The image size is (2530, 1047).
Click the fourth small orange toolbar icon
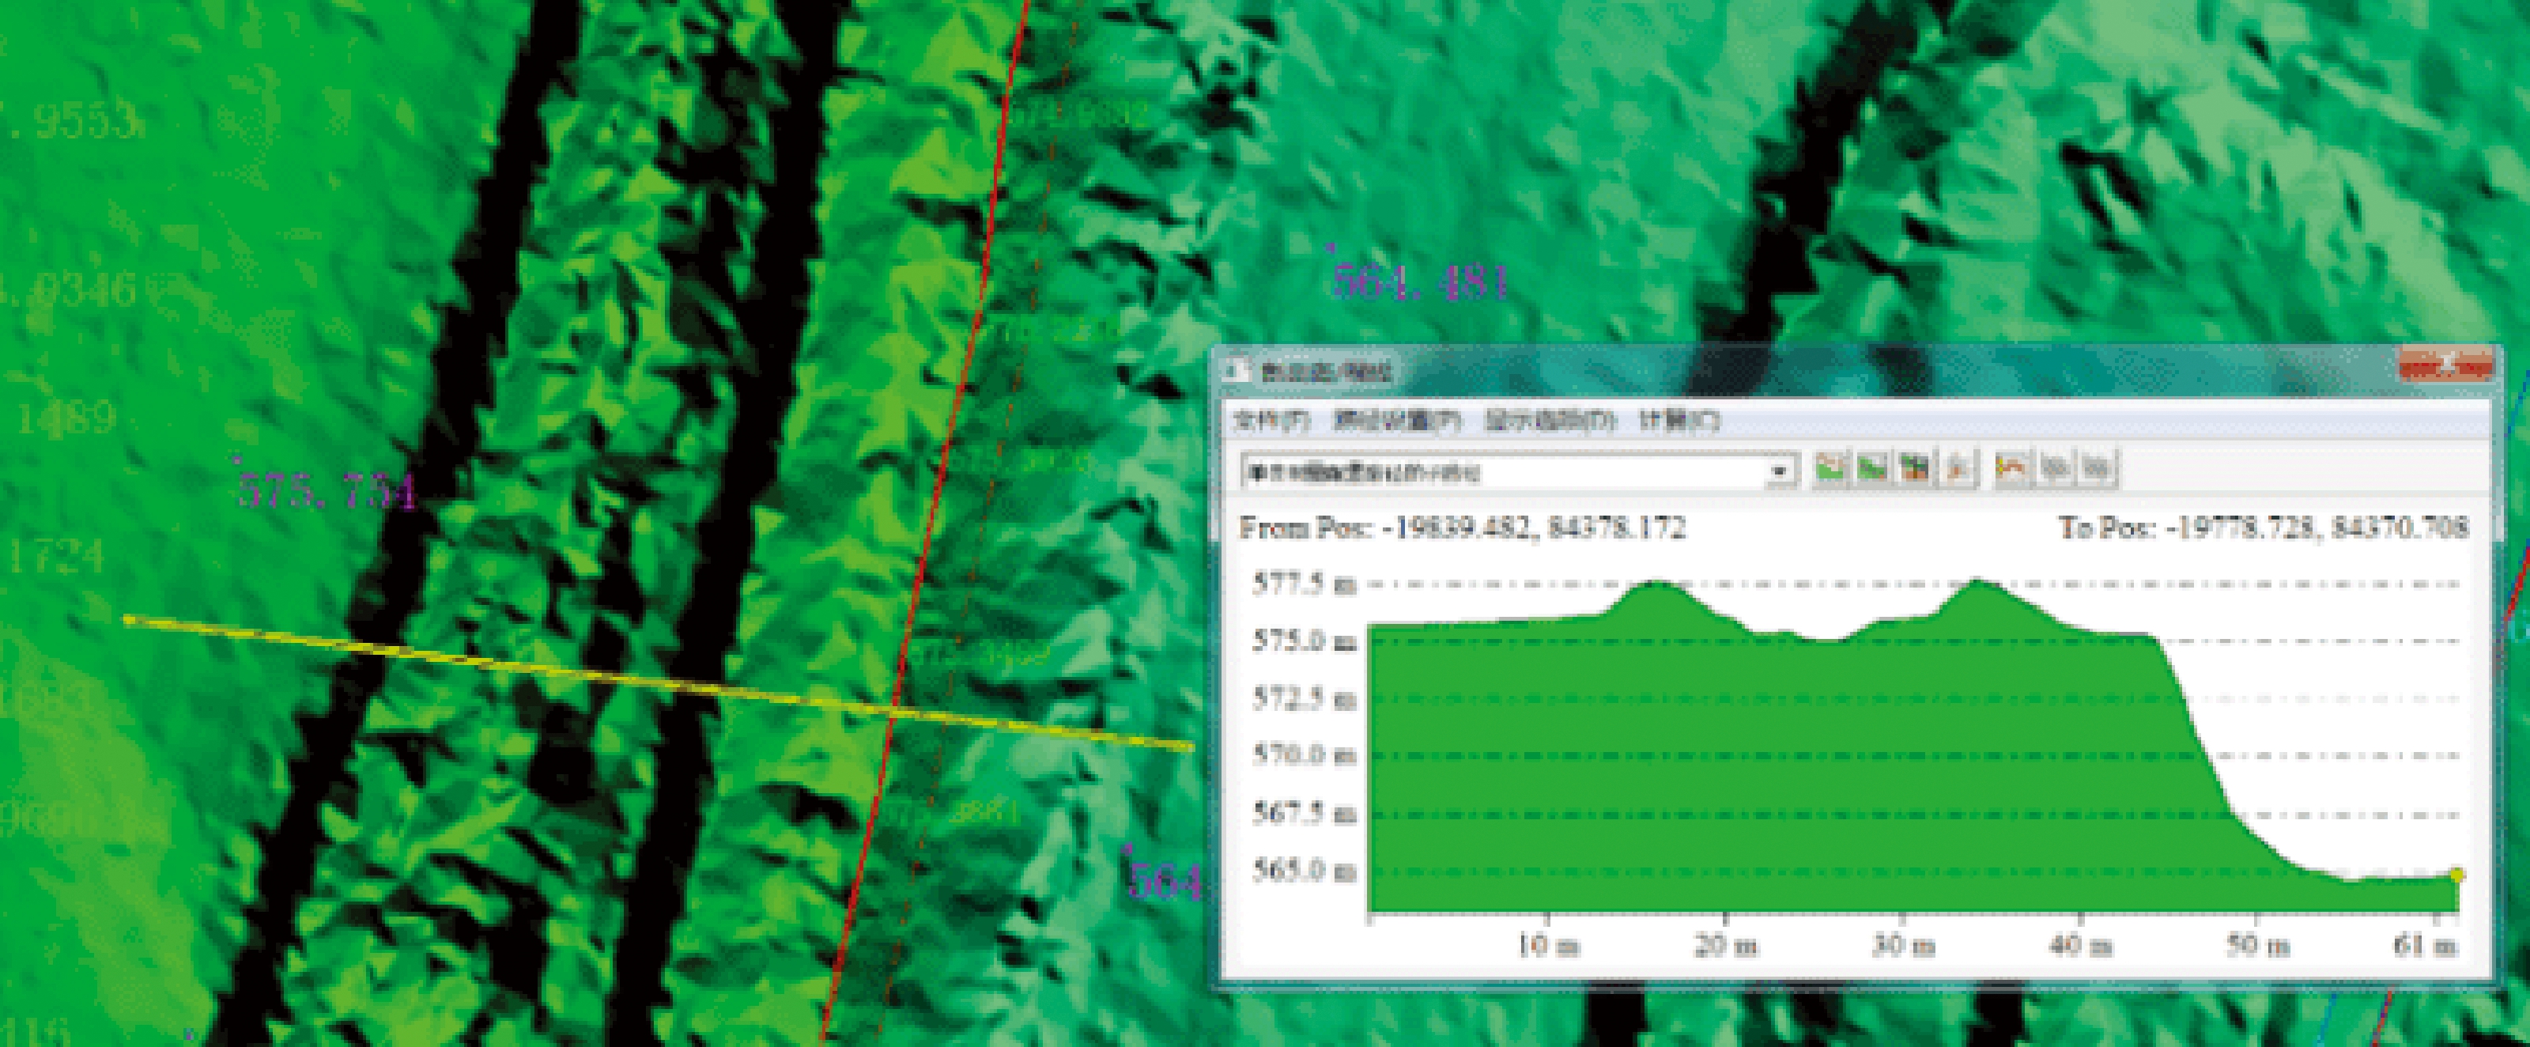pos(1958,468)
